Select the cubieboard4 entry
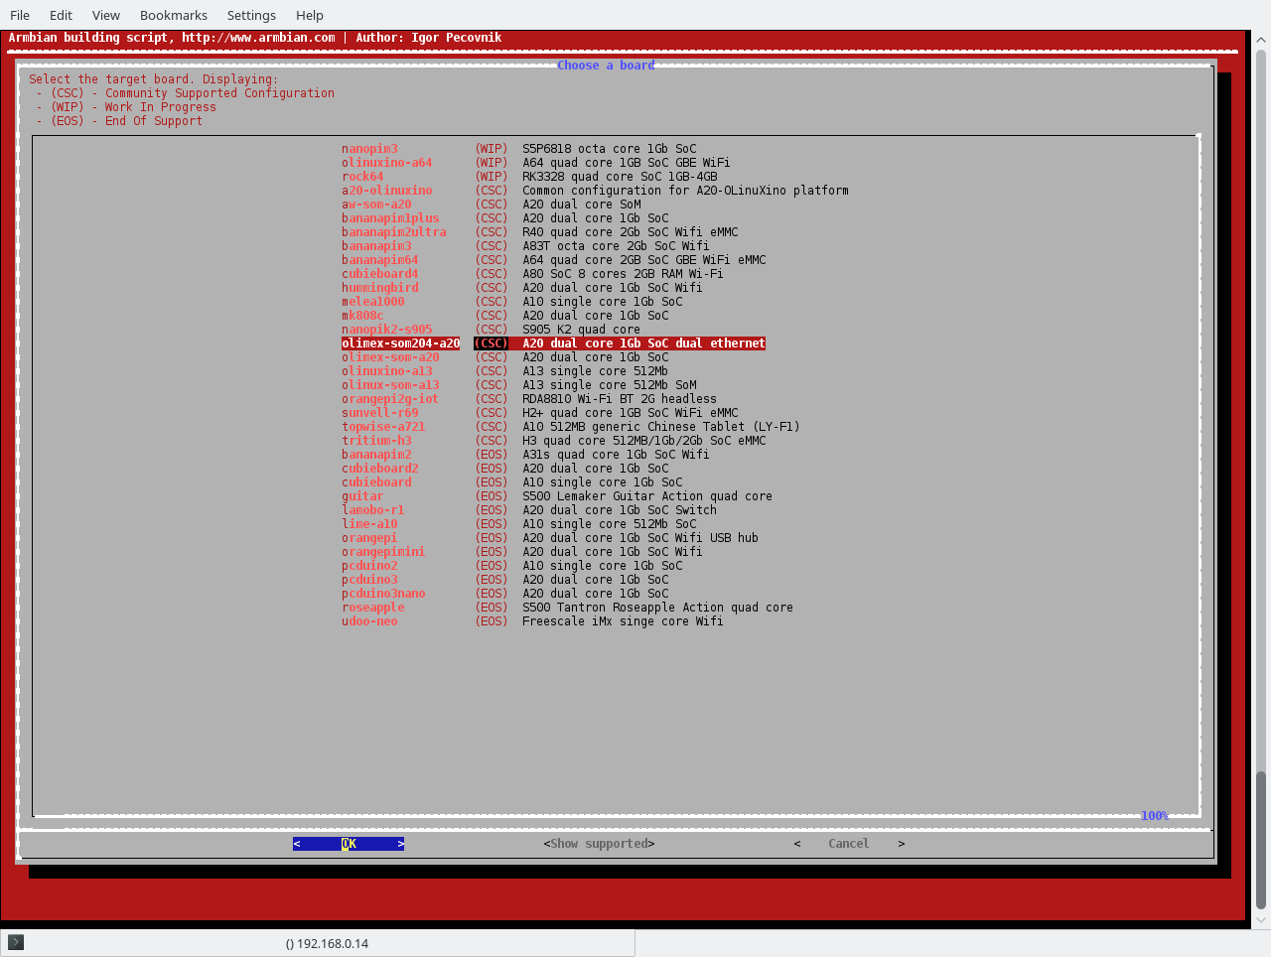1271x957 pixels. (532, 274)
